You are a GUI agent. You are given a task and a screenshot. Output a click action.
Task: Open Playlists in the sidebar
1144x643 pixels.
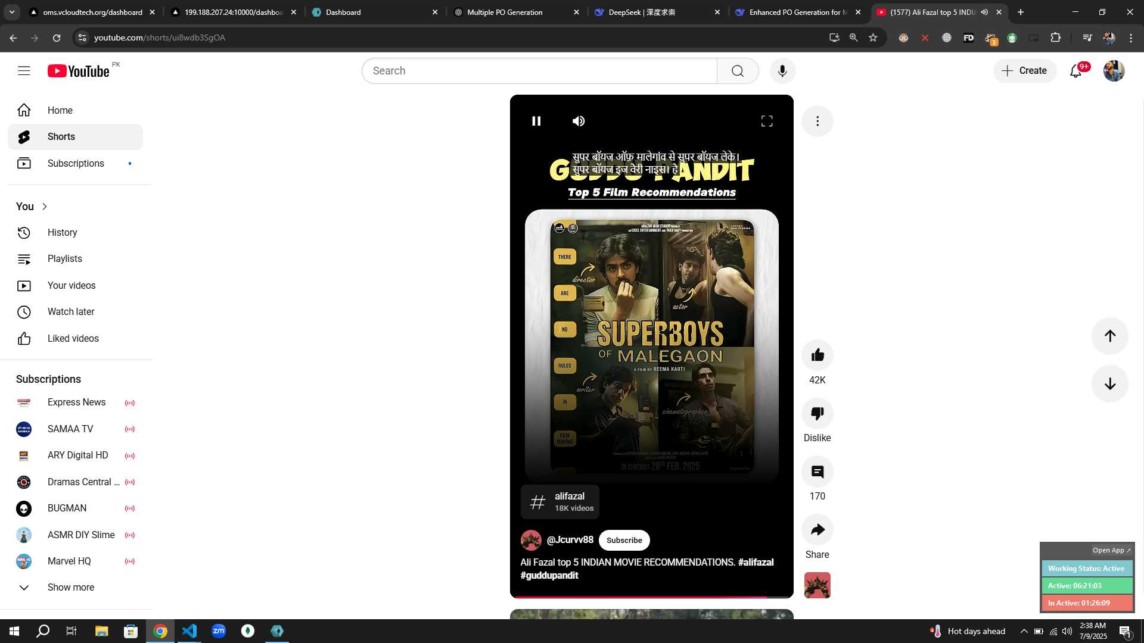coord(75,259)
